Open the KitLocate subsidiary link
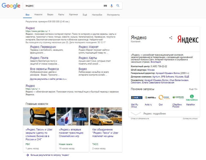Screen dimensions: 206x160 179,77
